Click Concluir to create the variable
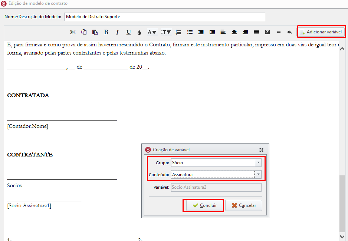Viewport: 348px width, 241px height. (x=205, y=205)
